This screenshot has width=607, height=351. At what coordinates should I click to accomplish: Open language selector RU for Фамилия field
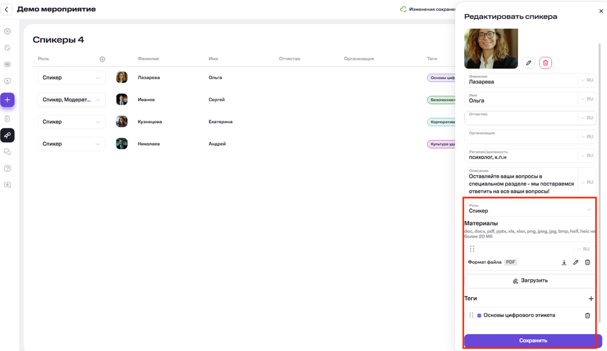click(586, 80)
